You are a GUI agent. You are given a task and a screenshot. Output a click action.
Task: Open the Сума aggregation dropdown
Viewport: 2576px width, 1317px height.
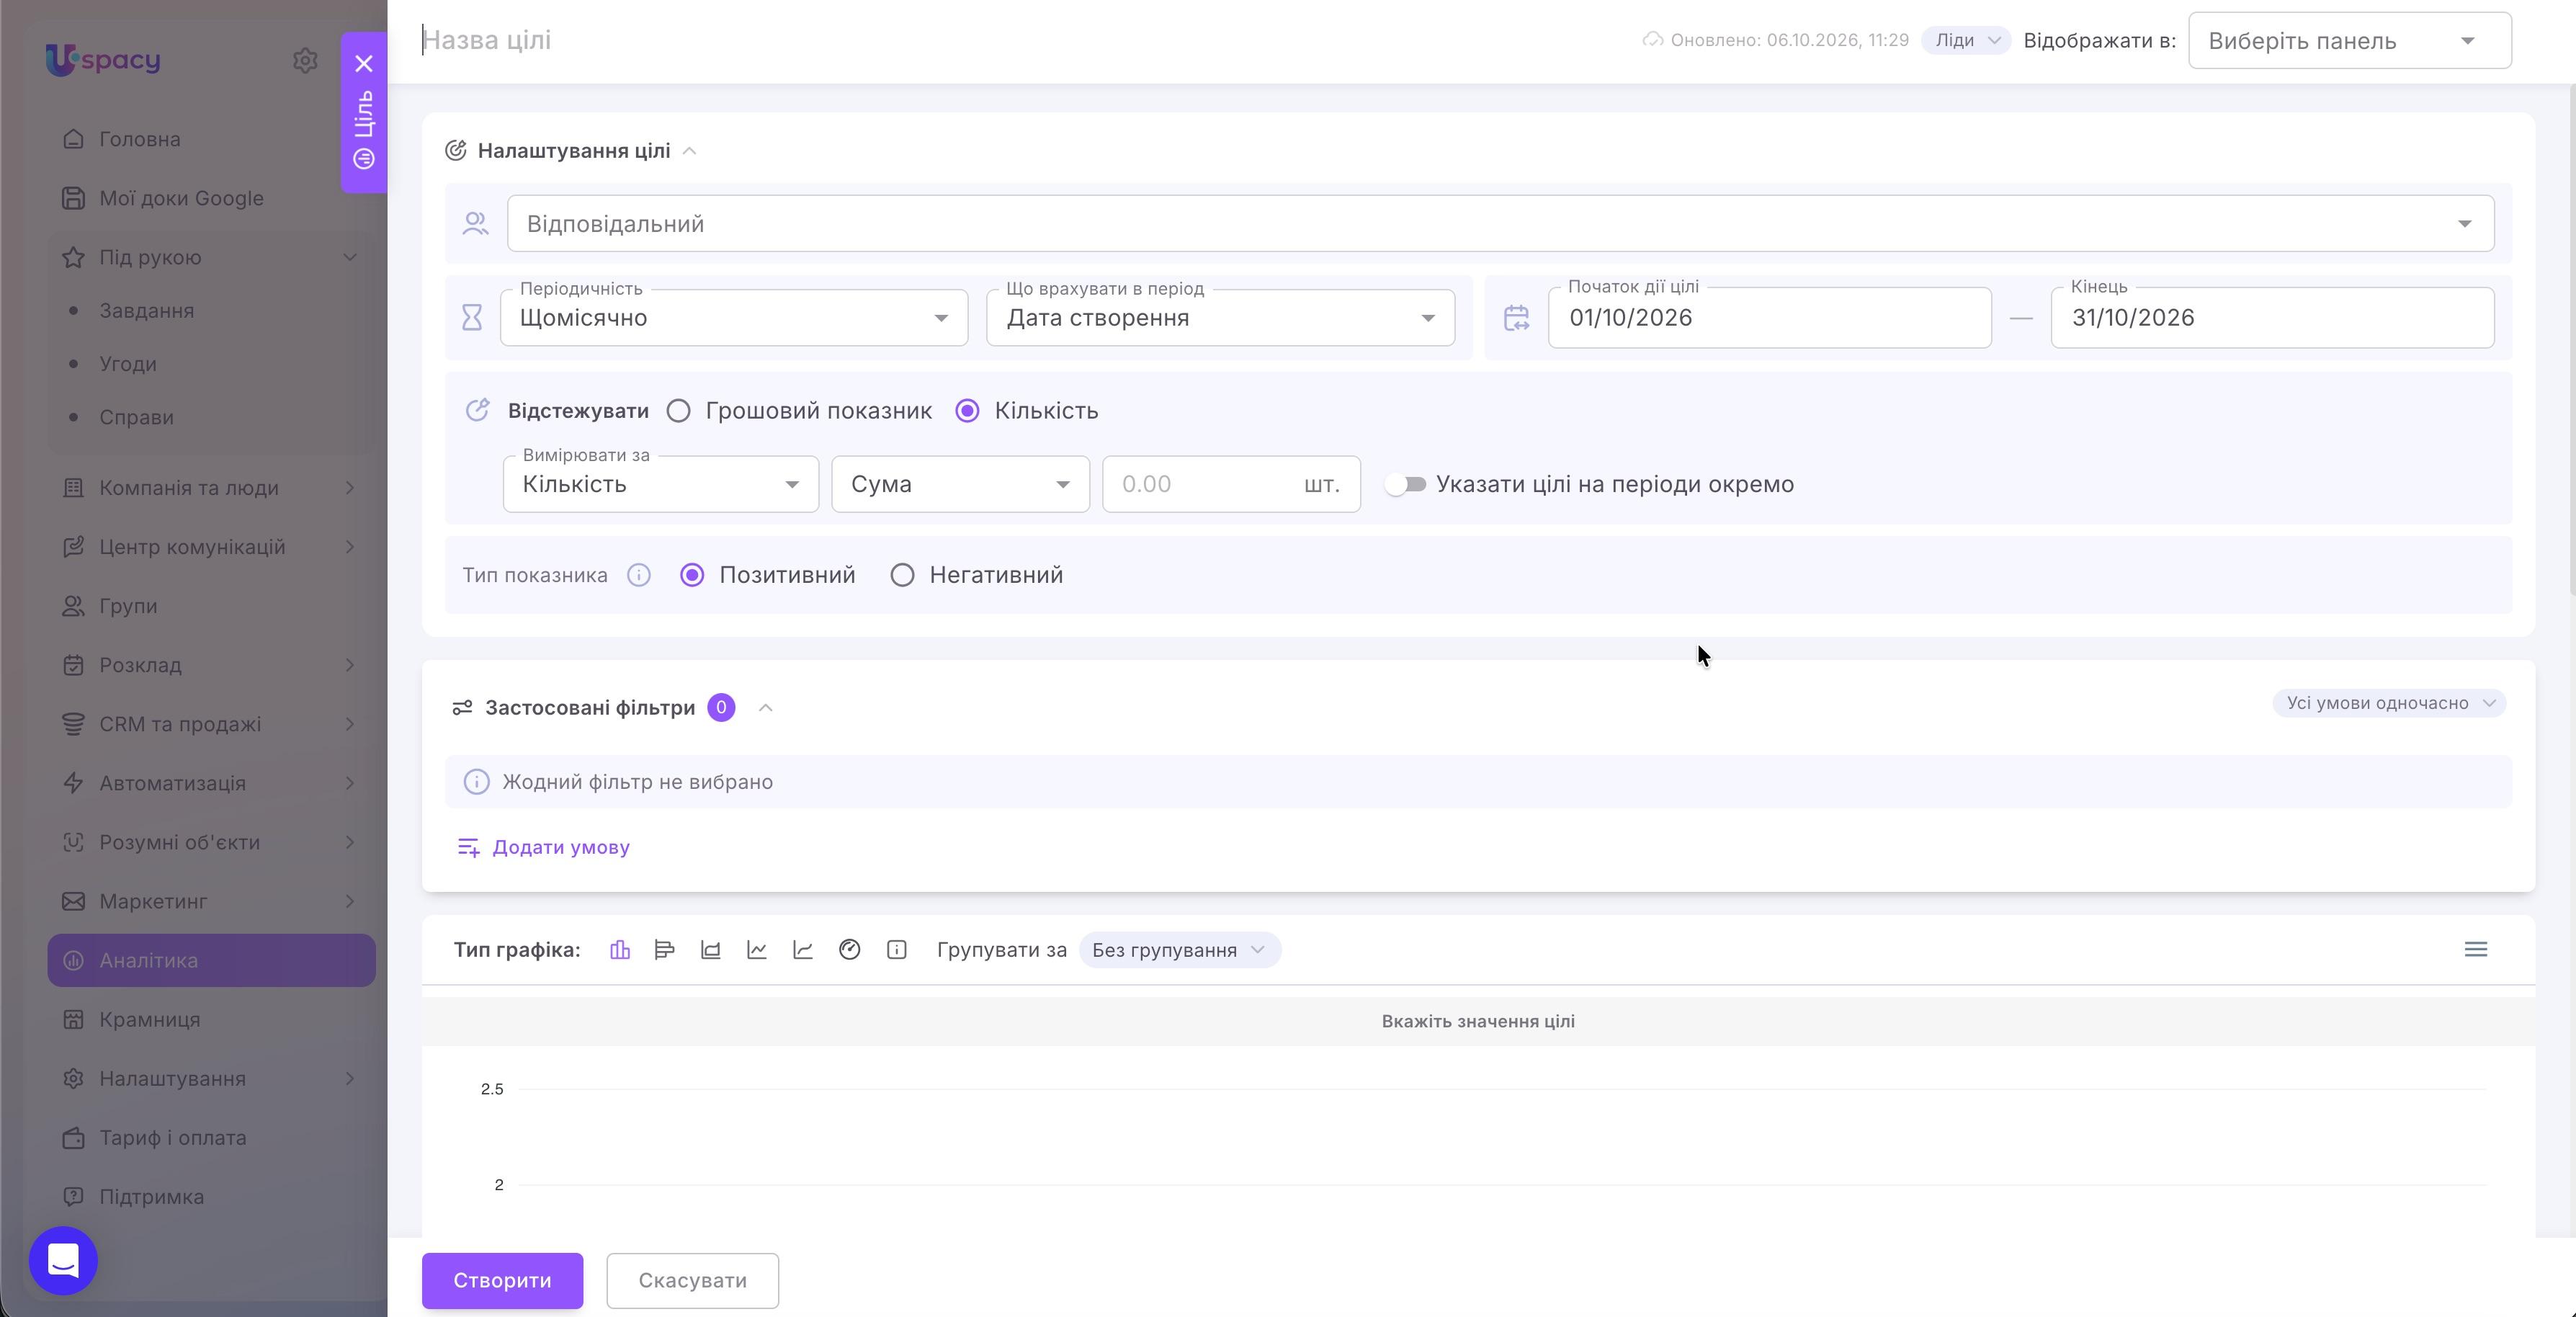pos(960,485)
